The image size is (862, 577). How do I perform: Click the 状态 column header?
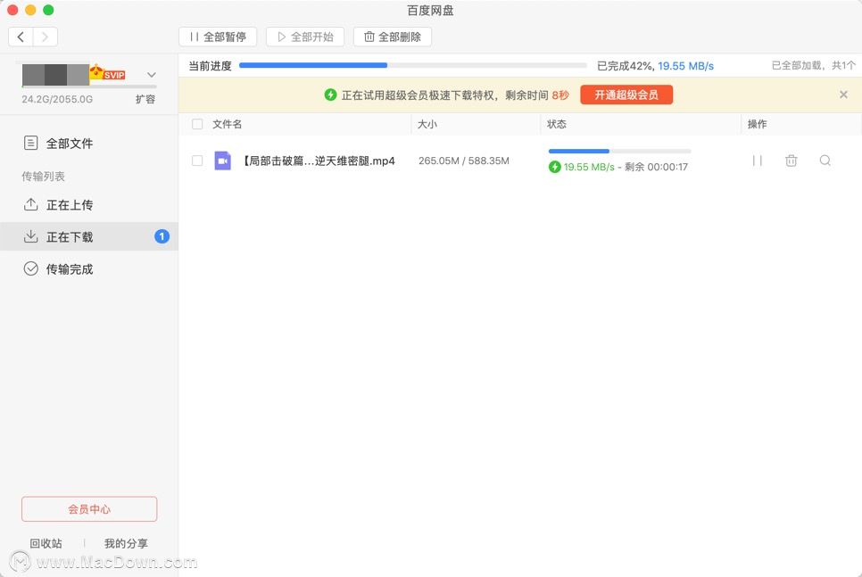point(556,124)
